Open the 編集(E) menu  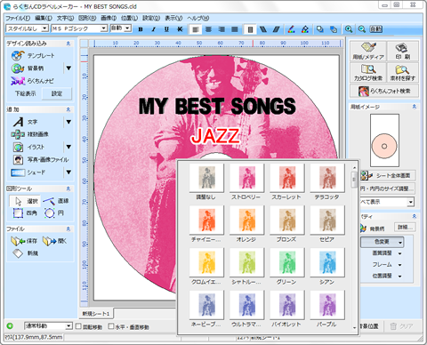click(x=44, y=18)
